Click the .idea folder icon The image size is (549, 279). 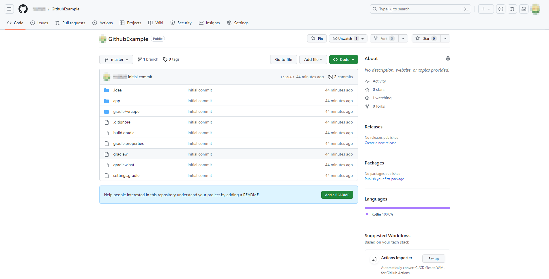107,90
